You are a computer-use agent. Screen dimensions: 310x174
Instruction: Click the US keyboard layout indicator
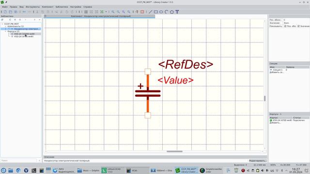click(272, 171)
